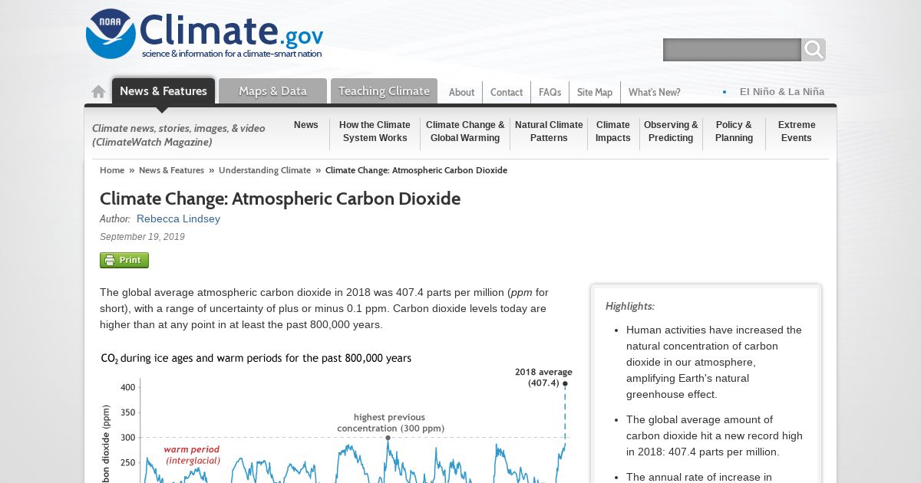Open the Site Map link
The image size is (921, 483).
point(595,92)
